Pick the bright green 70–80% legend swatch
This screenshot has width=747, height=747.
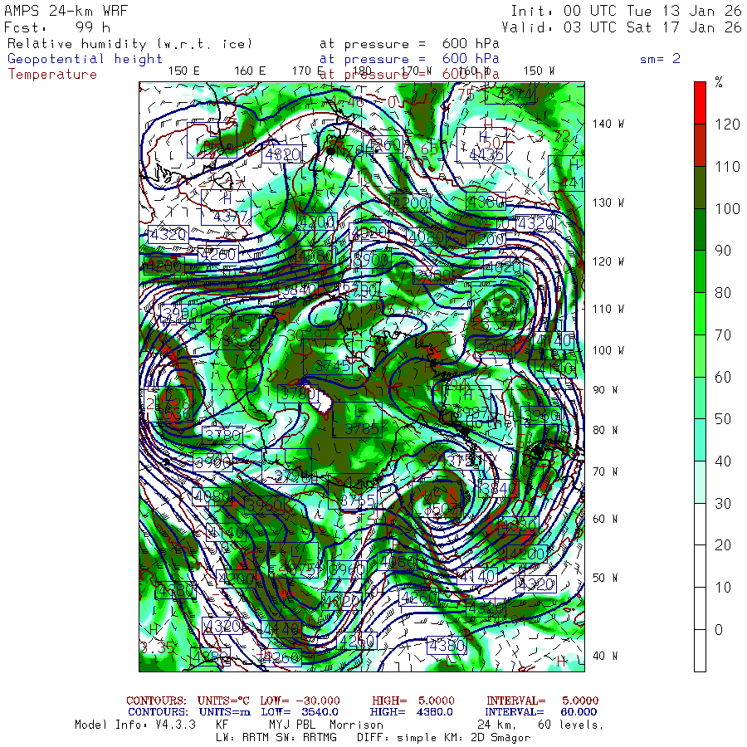tap(700, 314)
